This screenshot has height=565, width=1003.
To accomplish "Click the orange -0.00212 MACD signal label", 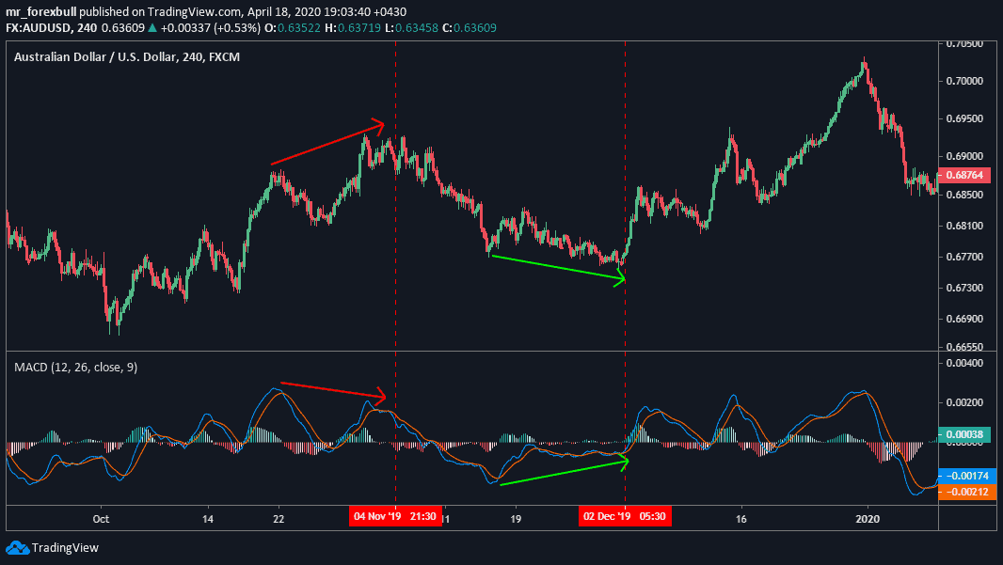I will coord(969,491).
